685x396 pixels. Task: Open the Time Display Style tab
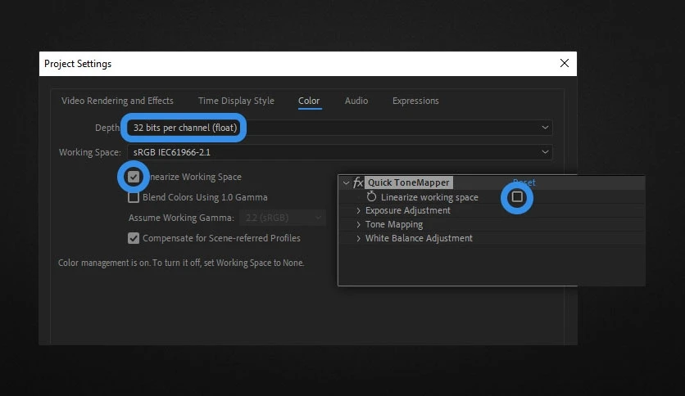coord(236,101)
